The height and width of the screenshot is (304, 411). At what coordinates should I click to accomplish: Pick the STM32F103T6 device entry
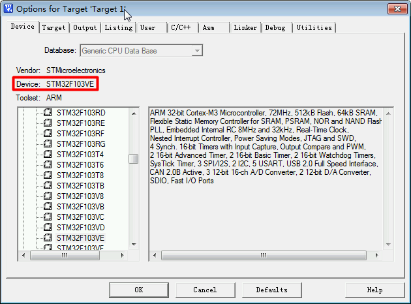click(80, 165)
